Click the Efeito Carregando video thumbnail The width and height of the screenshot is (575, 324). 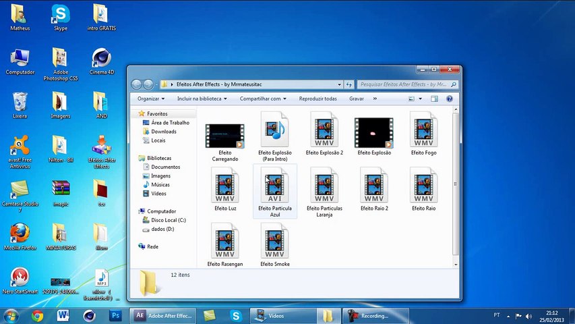224,136
